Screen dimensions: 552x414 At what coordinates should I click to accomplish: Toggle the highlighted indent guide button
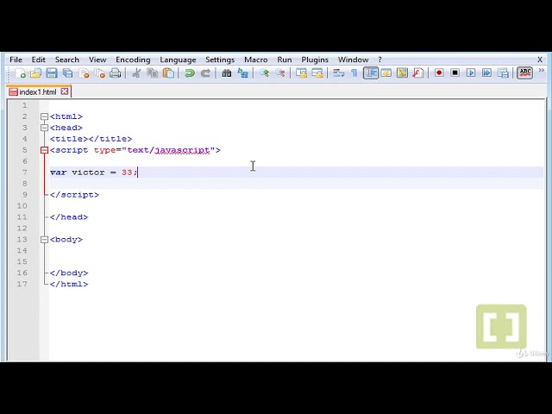(x=370, y=73)
